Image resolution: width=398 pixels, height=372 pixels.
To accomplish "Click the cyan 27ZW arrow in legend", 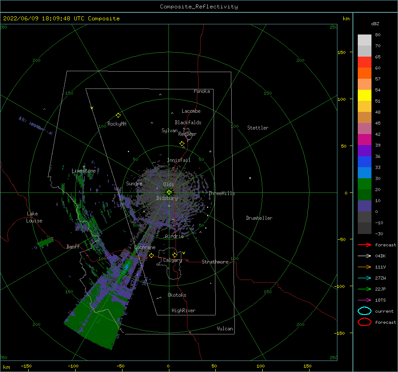I will point(364,278).
